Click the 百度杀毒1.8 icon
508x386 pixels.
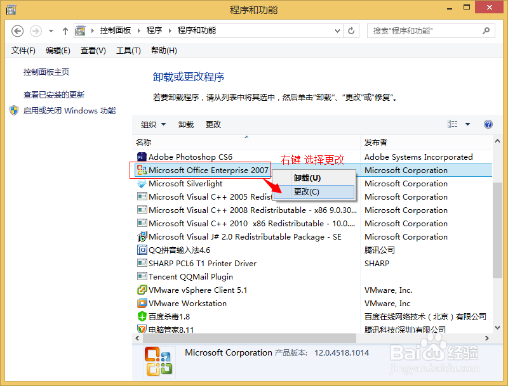click(x=142, y=316)
